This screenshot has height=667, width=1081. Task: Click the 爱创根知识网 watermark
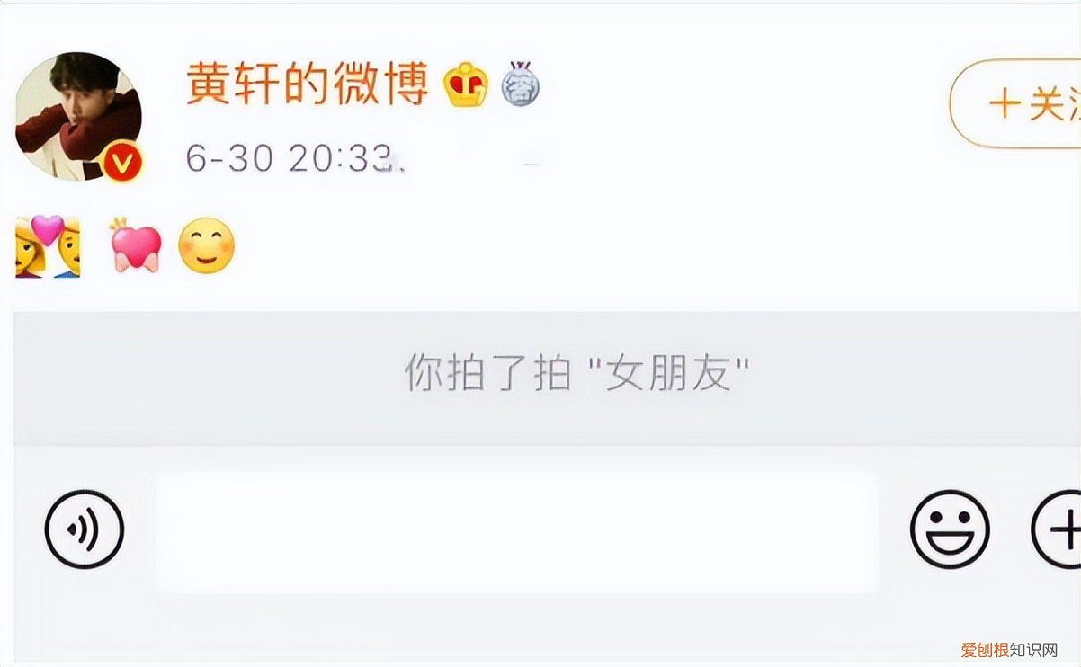coord(1009,649)
